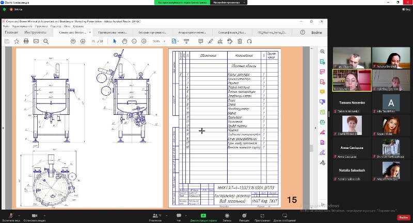Bookmark the document with the star icon
The width and height of the screenshot is (413, 223).
[16, 41]
